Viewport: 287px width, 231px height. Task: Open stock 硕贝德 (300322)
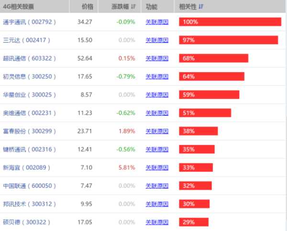[26, 222]
